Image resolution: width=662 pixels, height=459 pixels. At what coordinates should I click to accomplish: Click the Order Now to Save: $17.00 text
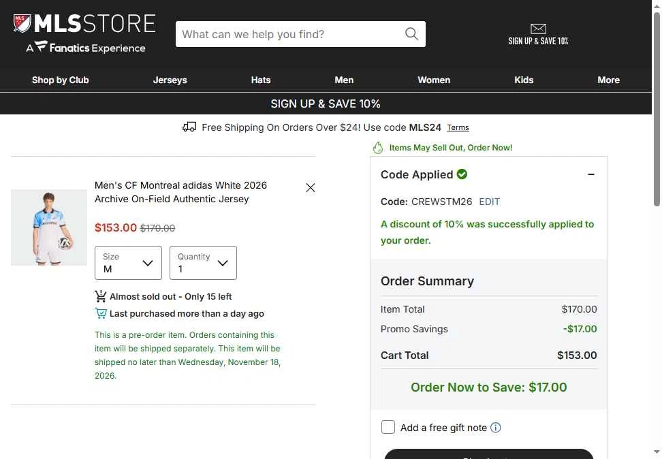point(489,387)
